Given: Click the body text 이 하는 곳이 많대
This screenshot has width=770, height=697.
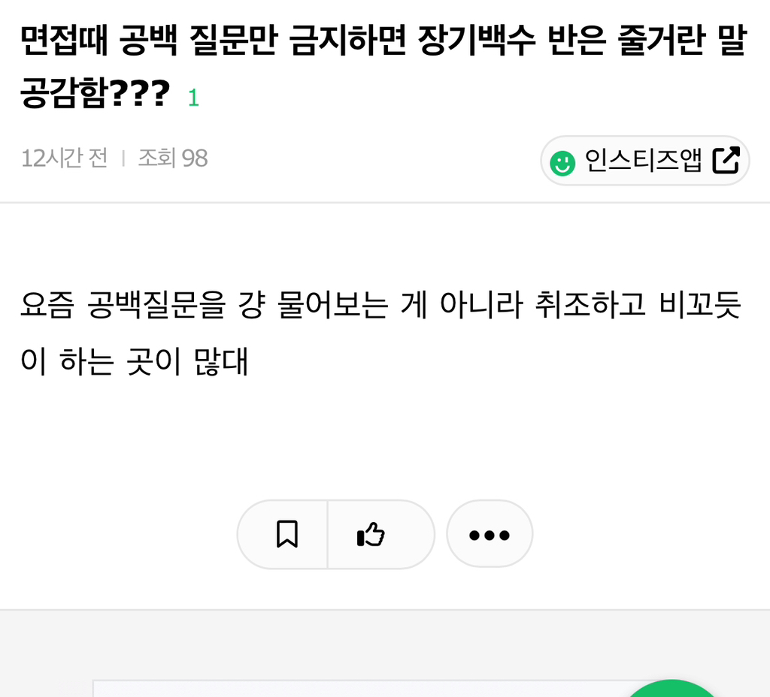Looking at the screenshot, I should coord(135,362).
